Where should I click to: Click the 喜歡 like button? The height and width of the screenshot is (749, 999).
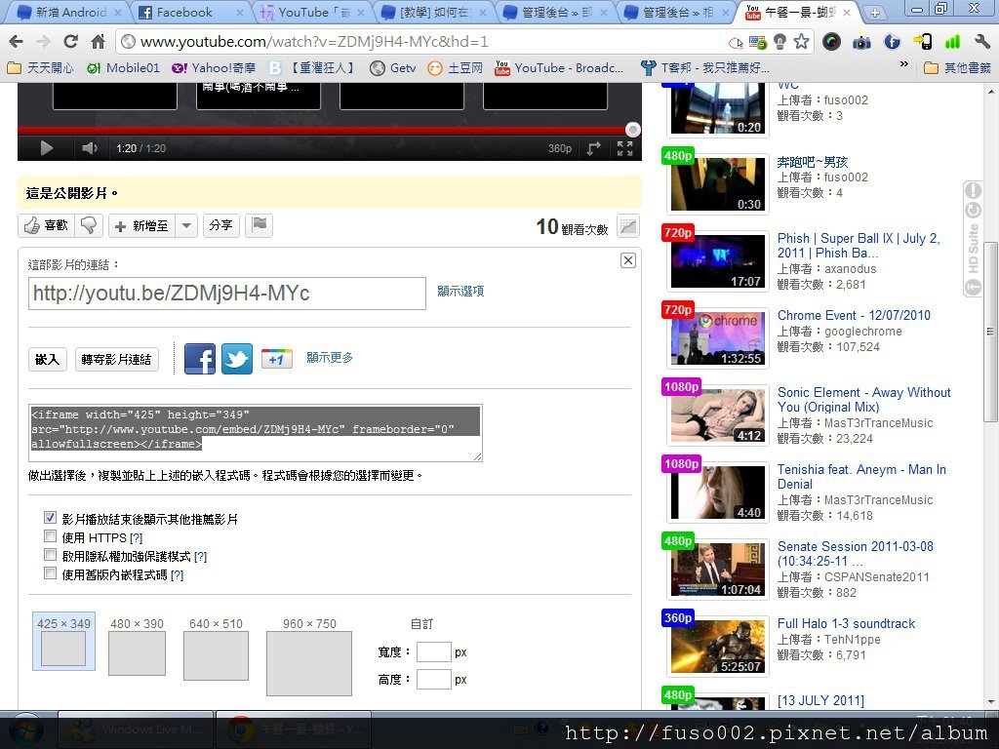pos(47,225)
